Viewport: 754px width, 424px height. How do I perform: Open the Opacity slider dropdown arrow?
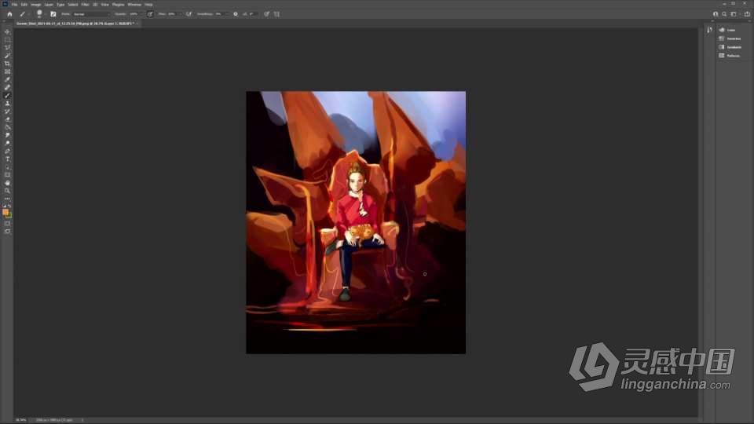[x=141, y=14]
